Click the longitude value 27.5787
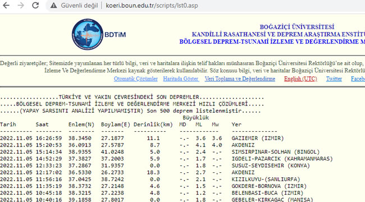The height and width of the screenshot is (202, 365). (112, 145)
